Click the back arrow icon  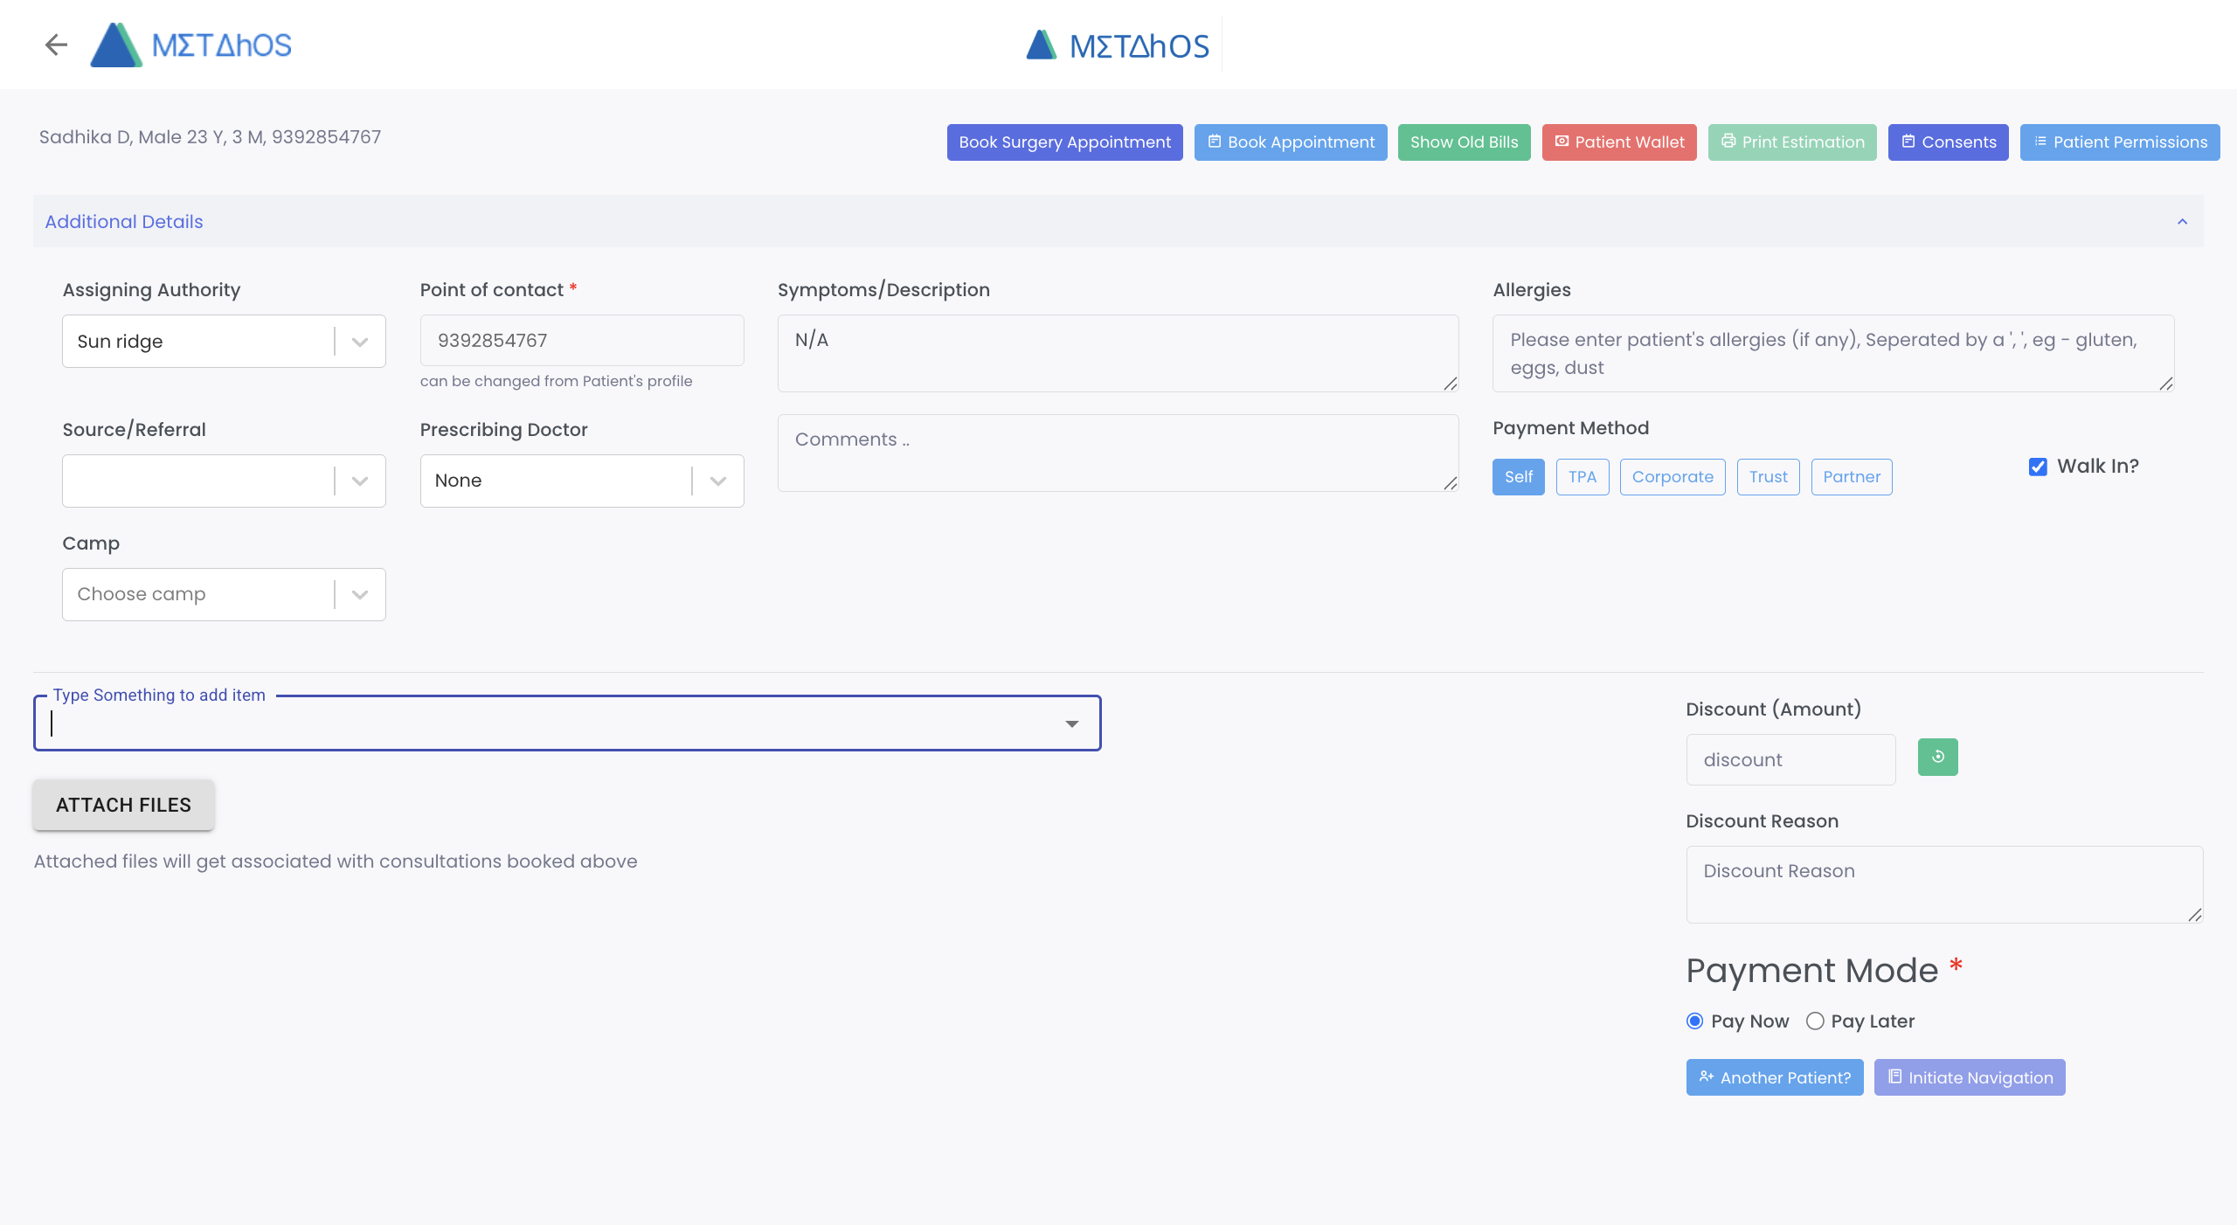coord(56,45)
